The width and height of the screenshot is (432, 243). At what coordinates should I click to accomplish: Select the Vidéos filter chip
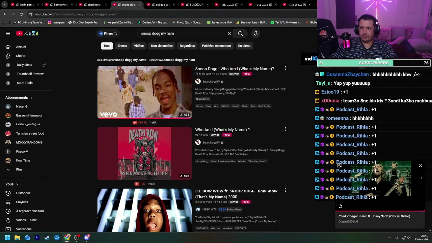[x=139, y=46]
